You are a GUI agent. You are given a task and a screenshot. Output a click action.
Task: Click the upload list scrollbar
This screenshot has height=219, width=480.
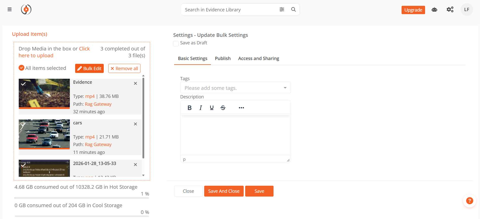click(143, 118)
